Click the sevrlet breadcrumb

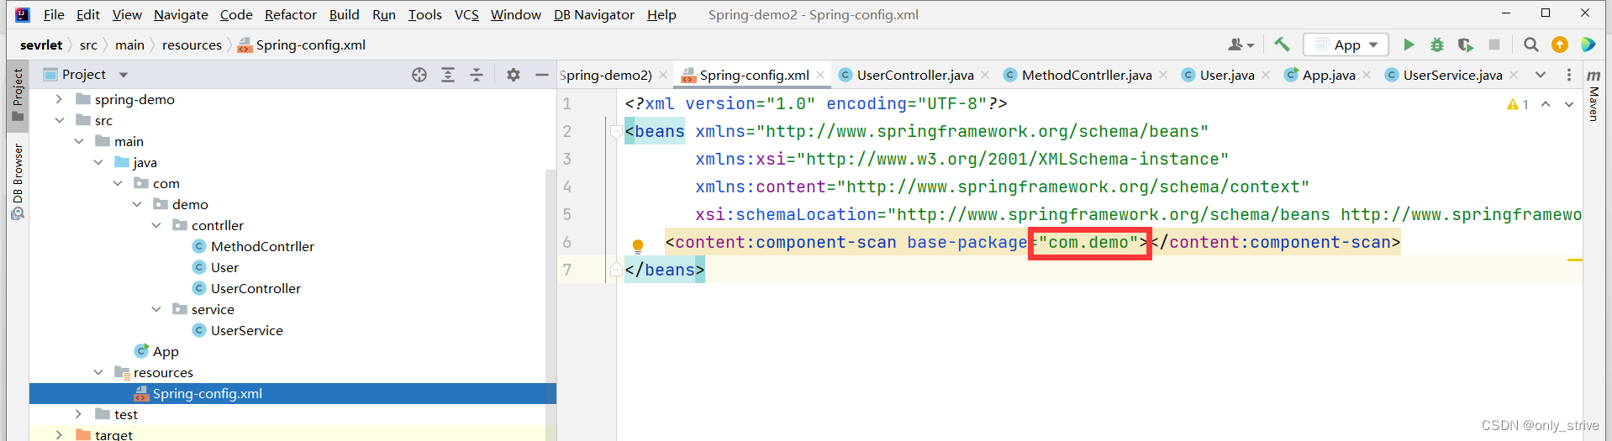point(41,45)
